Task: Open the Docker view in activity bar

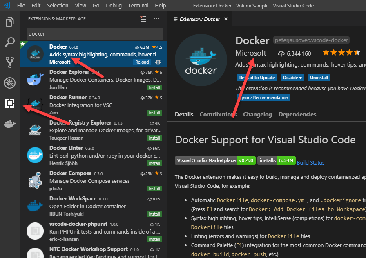Action: [10, 124]
